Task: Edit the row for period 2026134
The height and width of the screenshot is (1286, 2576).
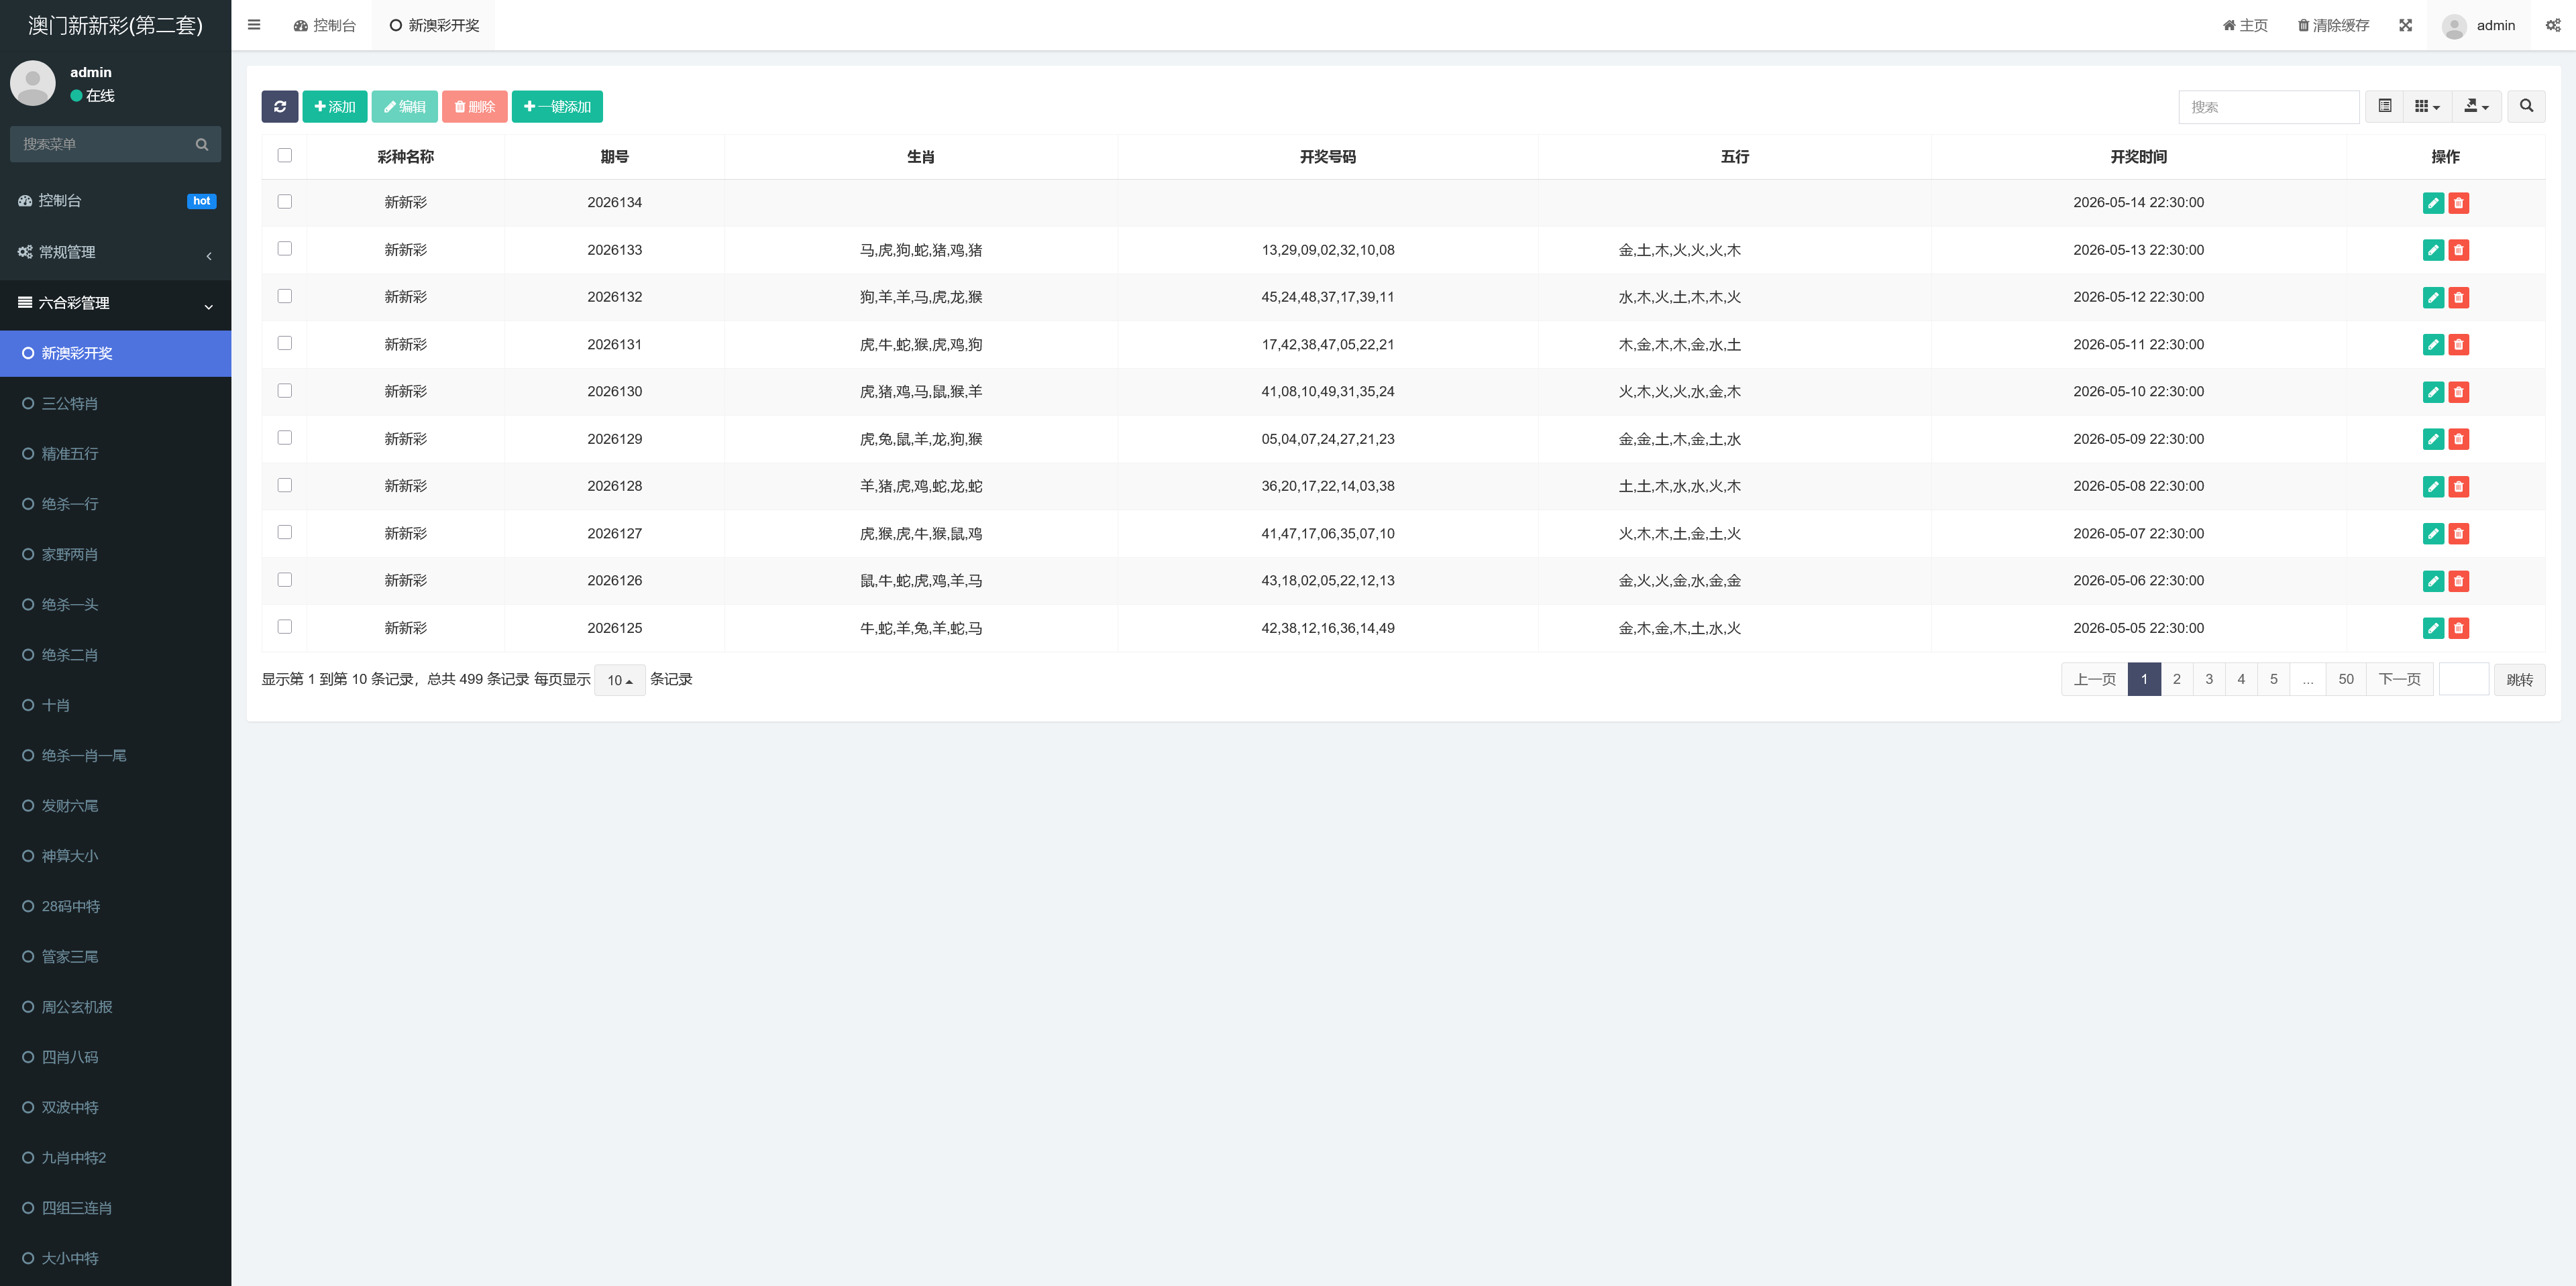Action: coord(2433,203)
